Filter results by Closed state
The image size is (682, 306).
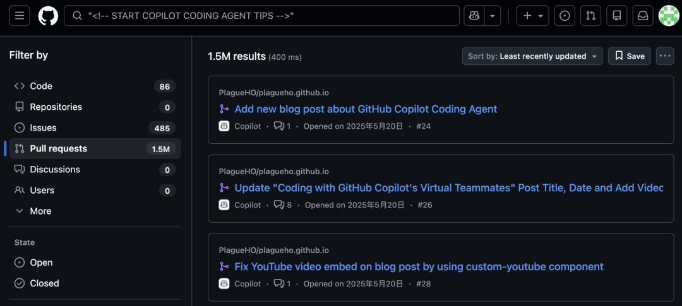pyautogui.click(x=44, y=283)
